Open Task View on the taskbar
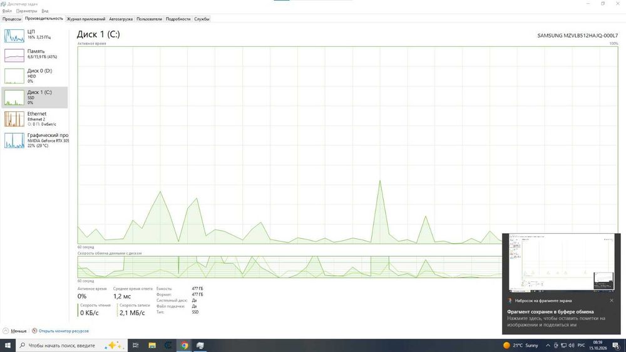Screen dimensions: 626x352 coord(135,345)
